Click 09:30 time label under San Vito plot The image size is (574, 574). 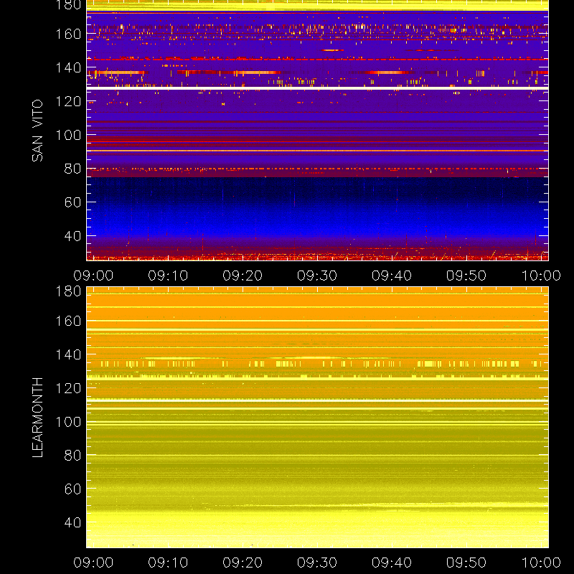[317, 276]
